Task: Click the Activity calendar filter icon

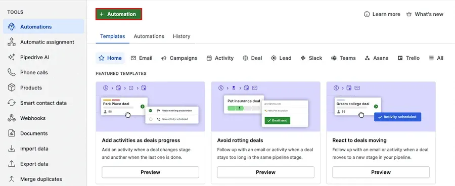Action: (209, 58)
